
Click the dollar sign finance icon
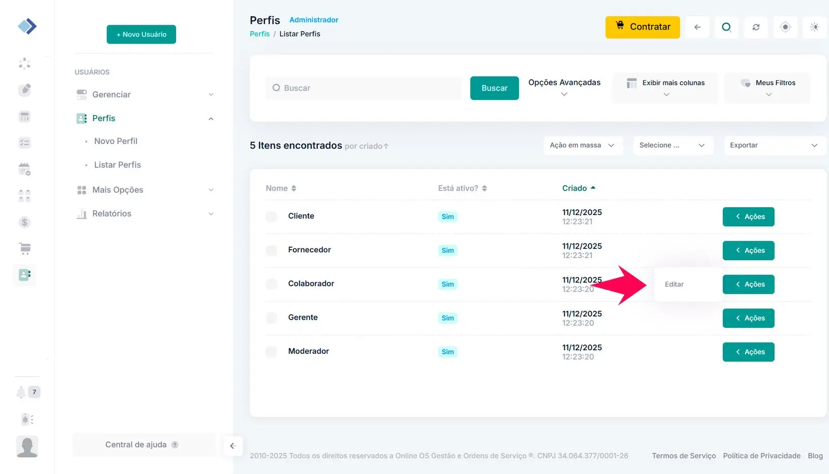pyautogui.click(x=24, y=222)
